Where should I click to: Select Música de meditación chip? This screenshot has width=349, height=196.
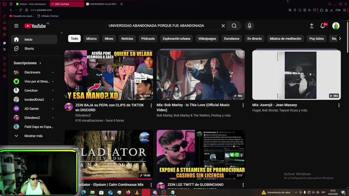click(x=285, y=39)
